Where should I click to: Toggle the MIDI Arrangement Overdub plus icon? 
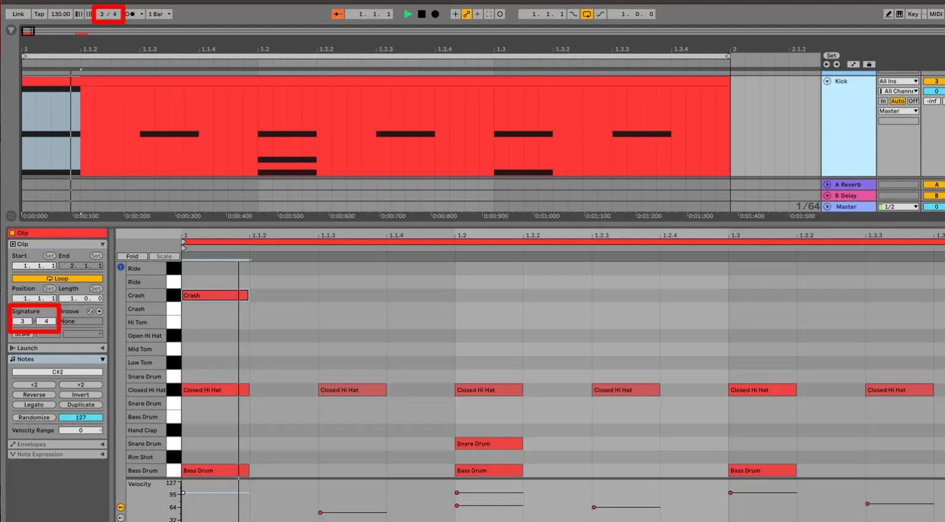[455, 14]
